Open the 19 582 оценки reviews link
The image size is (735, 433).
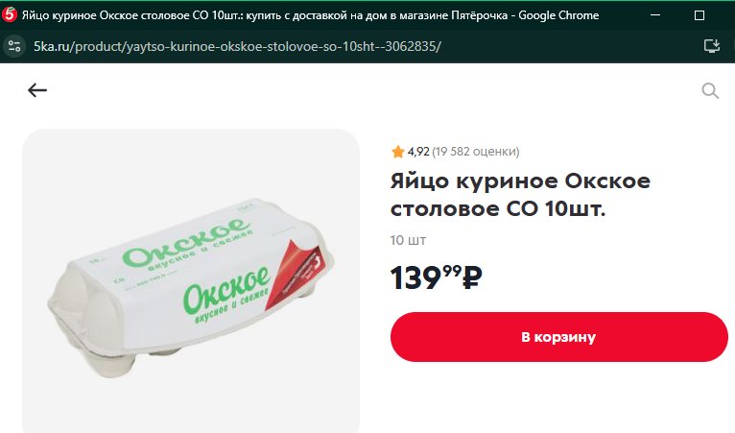pos(475,152)
